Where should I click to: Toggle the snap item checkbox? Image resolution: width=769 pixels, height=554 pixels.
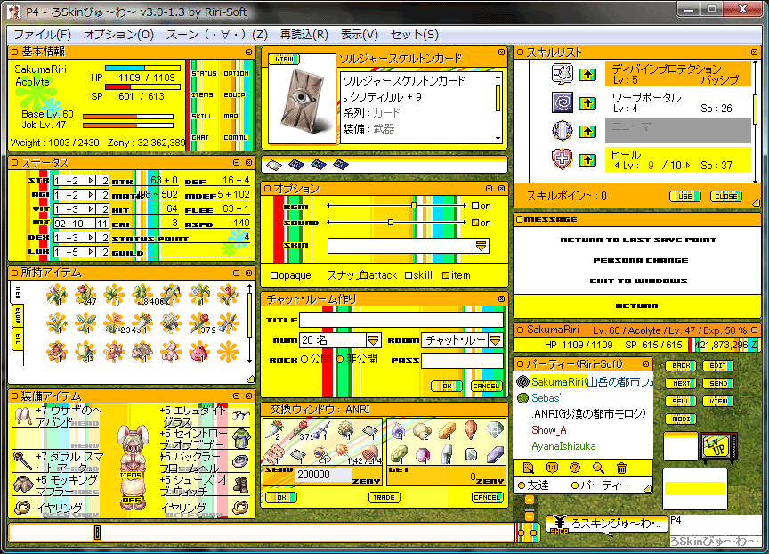pyautogui.click(x=446, y=276)
